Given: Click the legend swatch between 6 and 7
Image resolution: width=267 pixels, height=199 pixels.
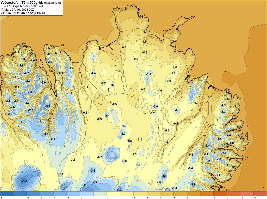Looking at the screenshot, I should click(194, 194).
